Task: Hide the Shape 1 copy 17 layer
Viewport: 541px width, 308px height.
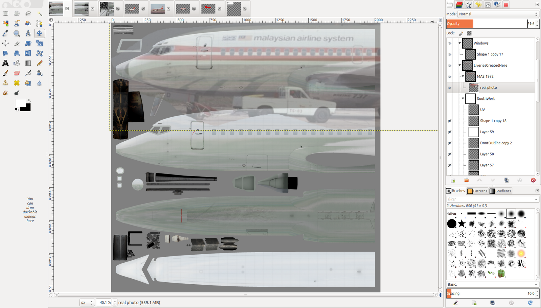Action: (449, 54)
